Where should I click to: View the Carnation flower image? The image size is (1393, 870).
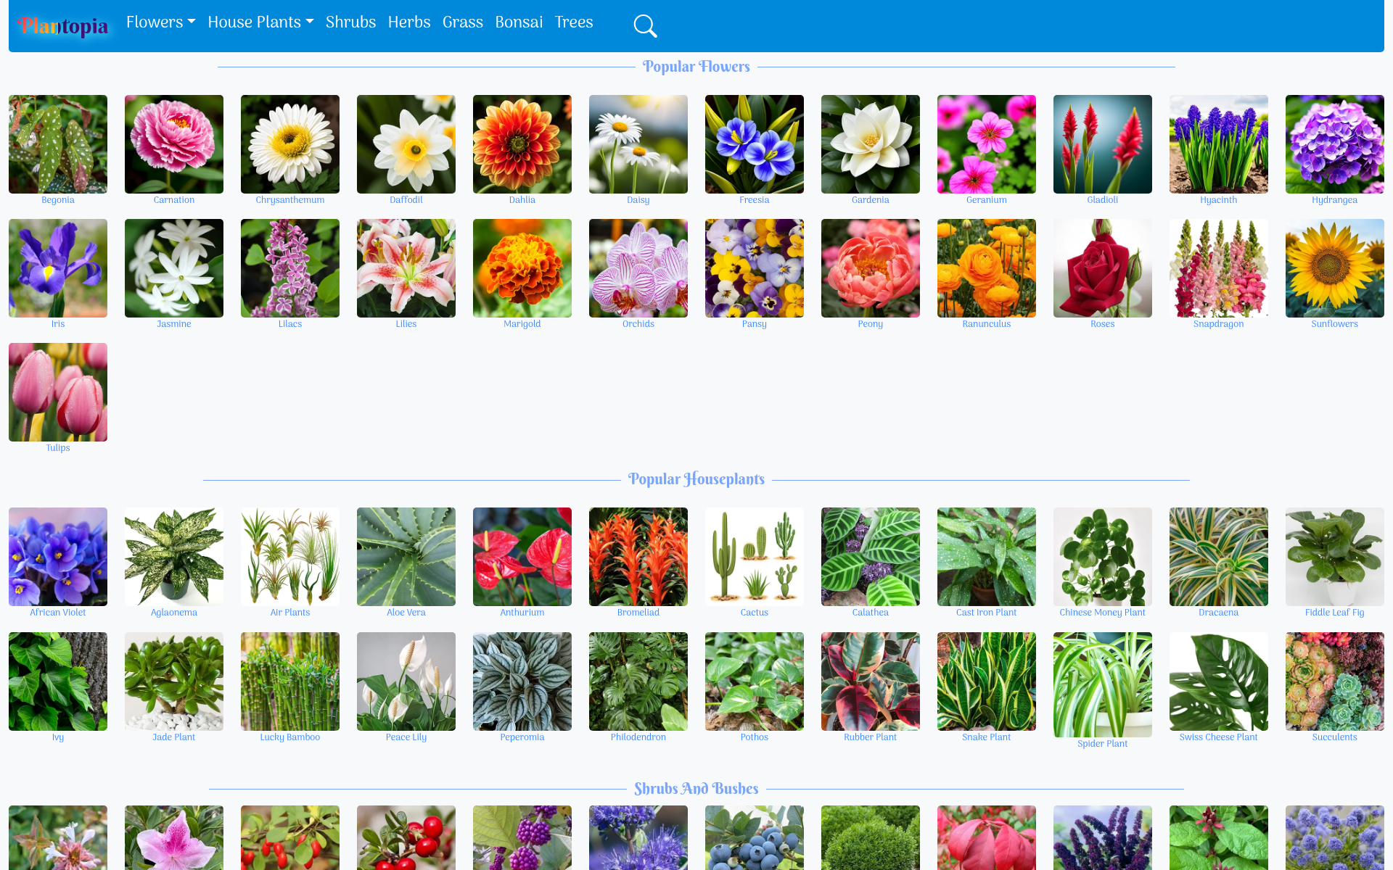(174, 144)
